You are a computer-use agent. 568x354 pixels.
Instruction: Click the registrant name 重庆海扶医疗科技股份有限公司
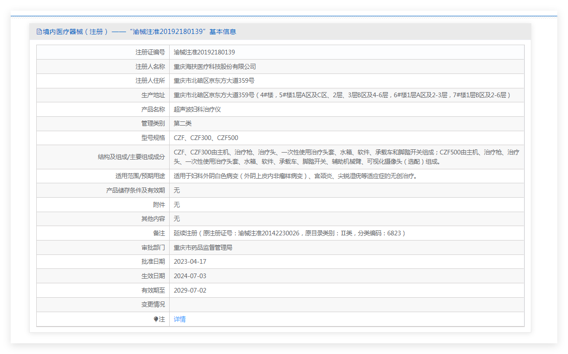[215, 67]
